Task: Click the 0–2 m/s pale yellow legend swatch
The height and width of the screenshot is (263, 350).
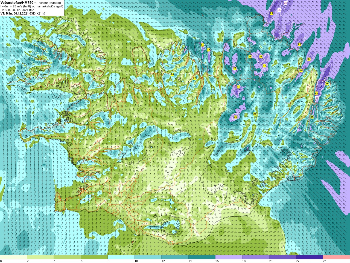Action: [13, 257]
